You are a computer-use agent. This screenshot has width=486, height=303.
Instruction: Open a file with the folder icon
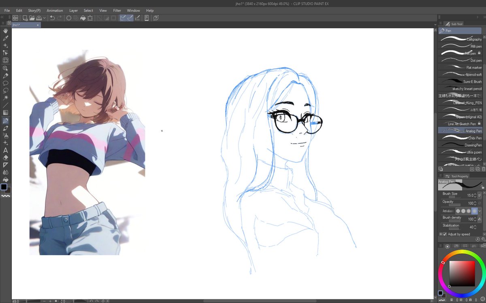[x=32, y=18]
